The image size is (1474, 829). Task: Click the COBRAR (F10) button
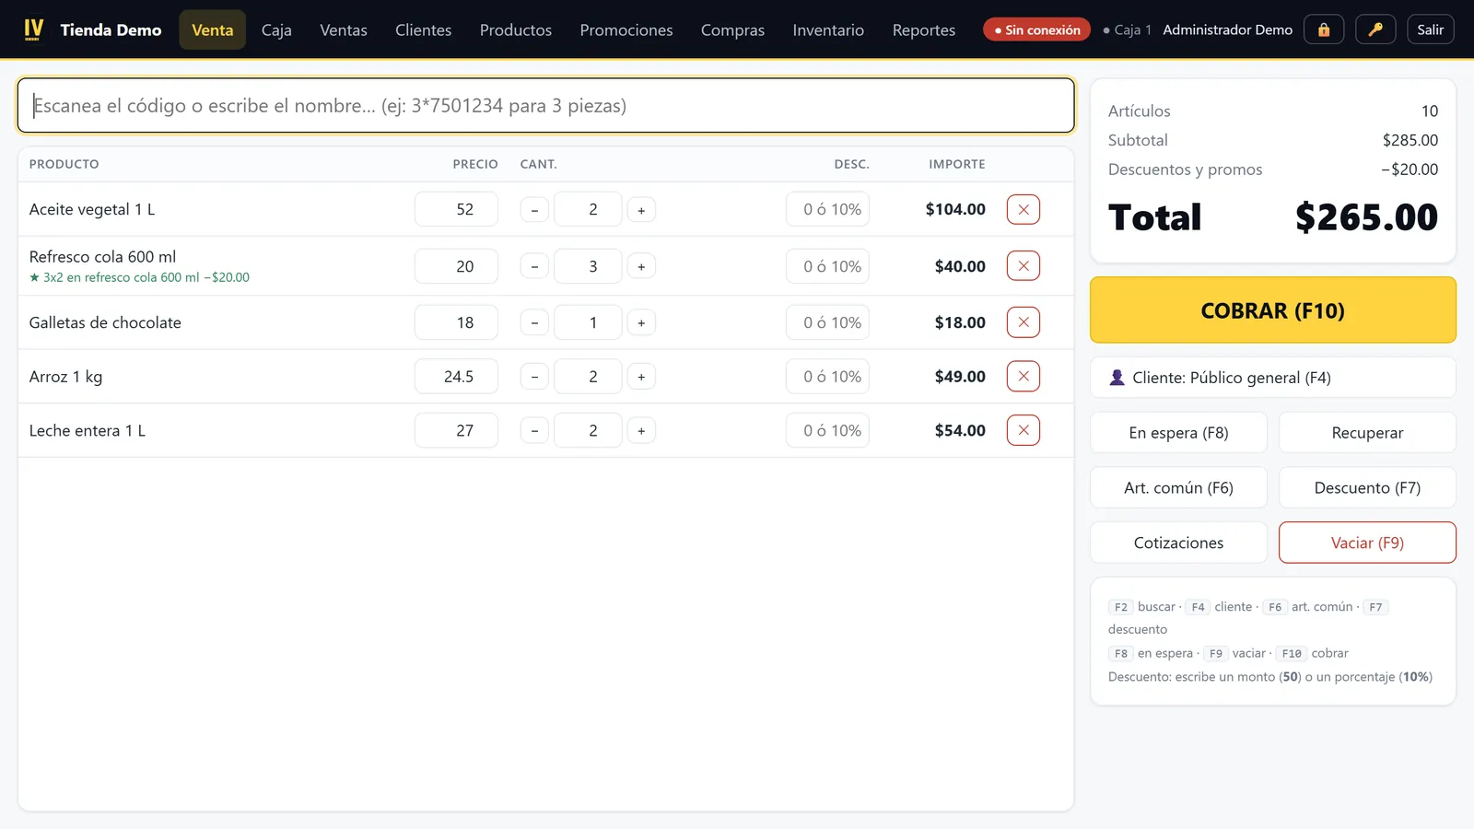[x=1273, y=310]
